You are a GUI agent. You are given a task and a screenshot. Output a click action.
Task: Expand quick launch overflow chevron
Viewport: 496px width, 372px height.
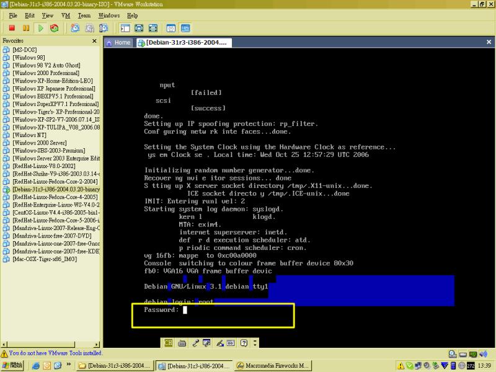point(69,365)
